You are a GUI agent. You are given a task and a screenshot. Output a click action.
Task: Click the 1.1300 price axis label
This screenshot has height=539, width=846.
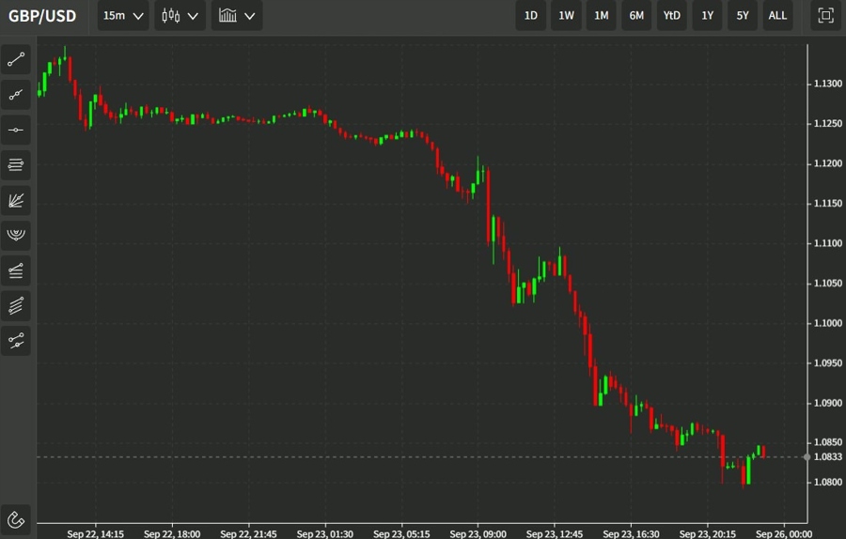(827, 84)
